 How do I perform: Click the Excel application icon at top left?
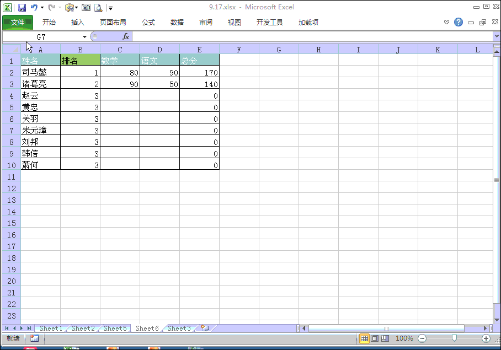[7, 8]
